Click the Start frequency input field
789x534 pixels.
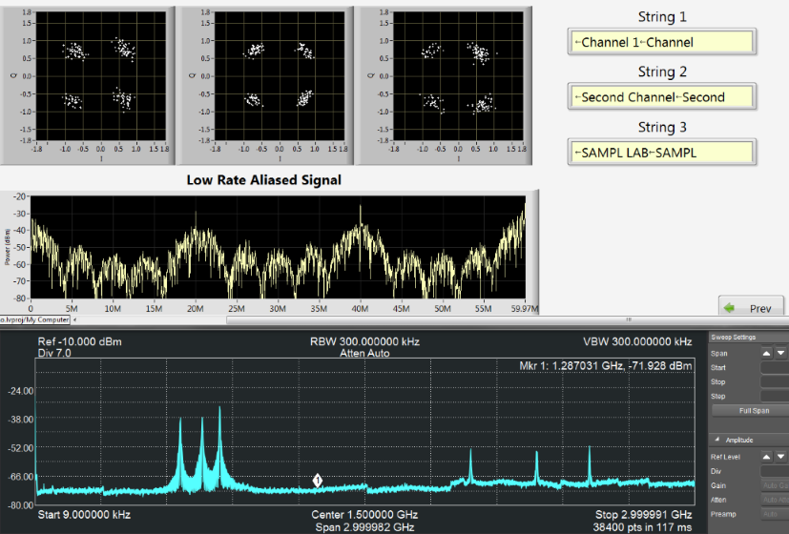click(775, 367)
